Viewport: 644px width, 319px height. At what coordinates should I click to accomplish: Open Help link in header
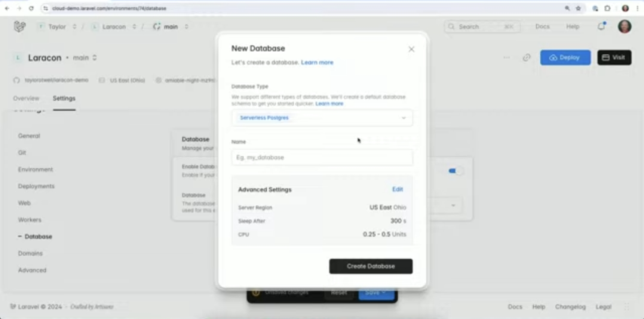[573, 27]
